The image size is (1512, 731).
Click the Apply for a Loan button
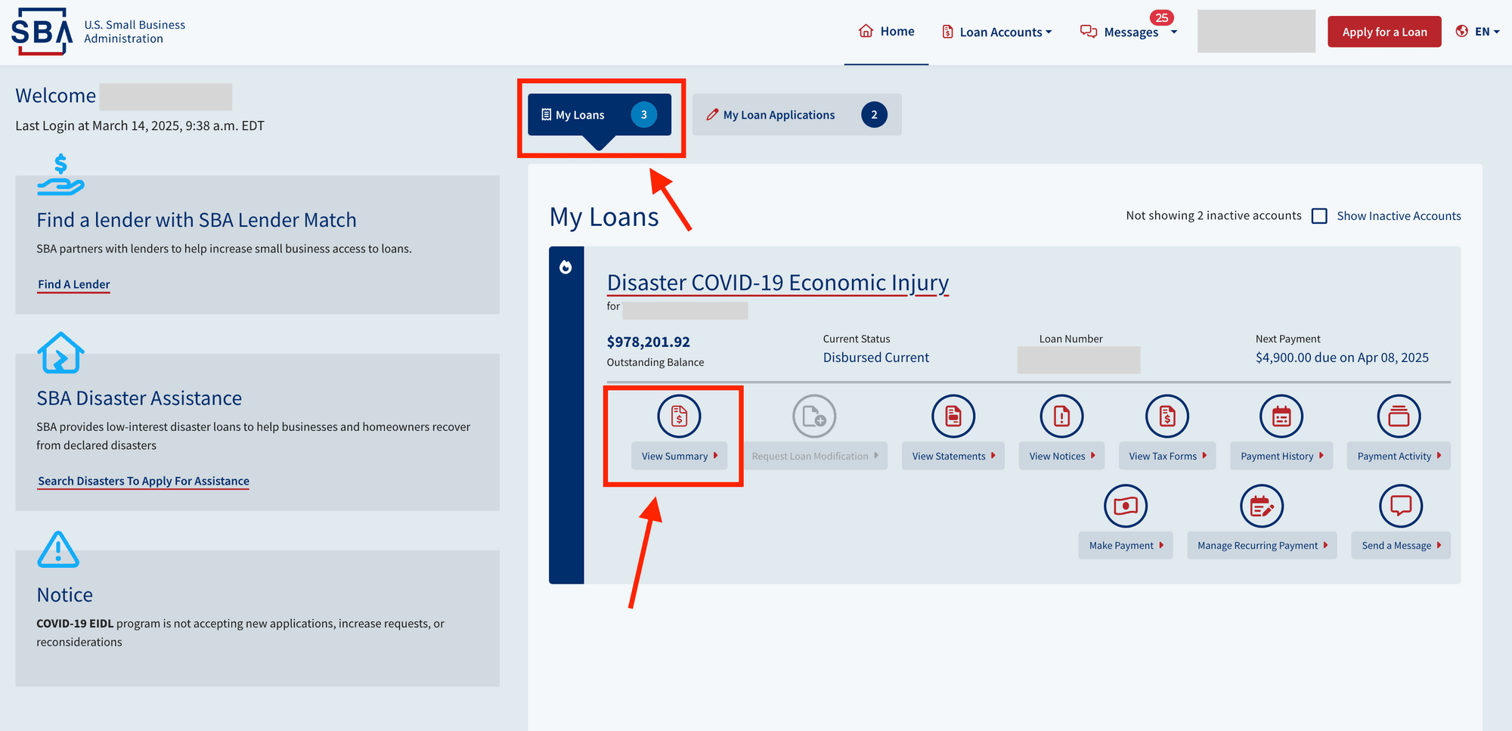pos(1383,32)
